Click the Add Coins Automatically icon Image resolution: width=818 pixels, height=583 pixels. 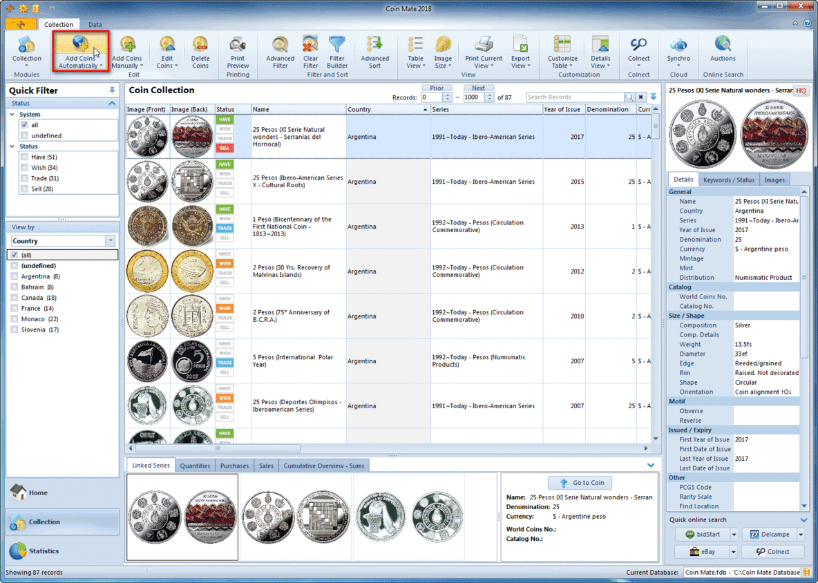click(x=80, y=46)
